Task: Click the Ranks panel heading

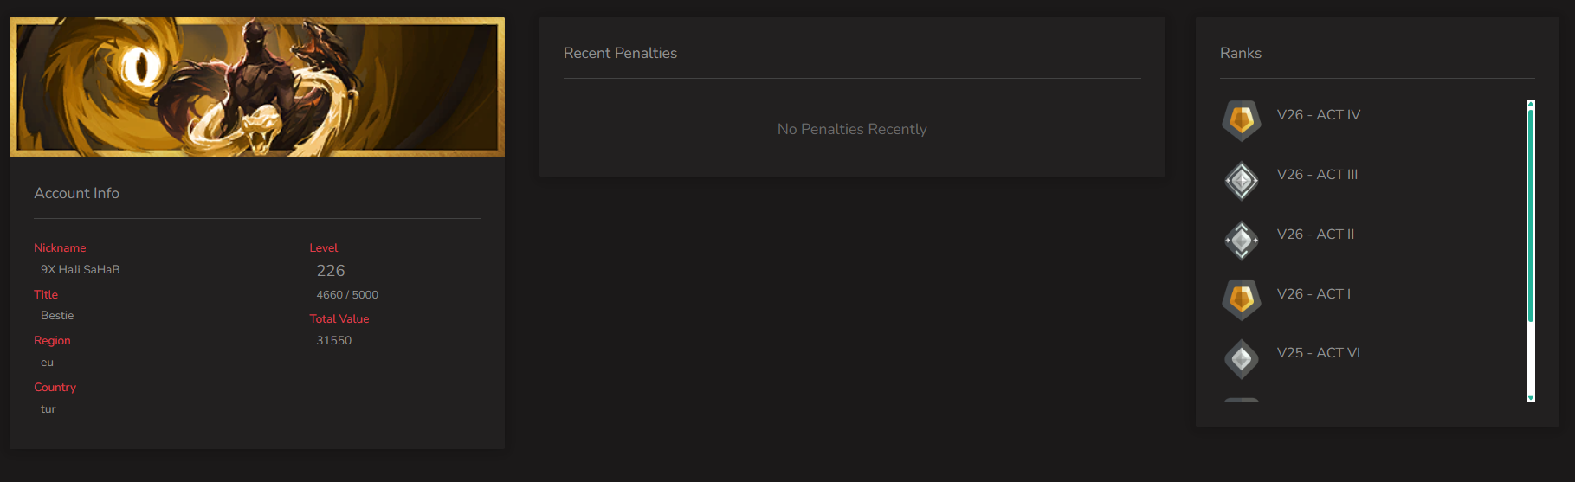Action: click(1240, 53)
